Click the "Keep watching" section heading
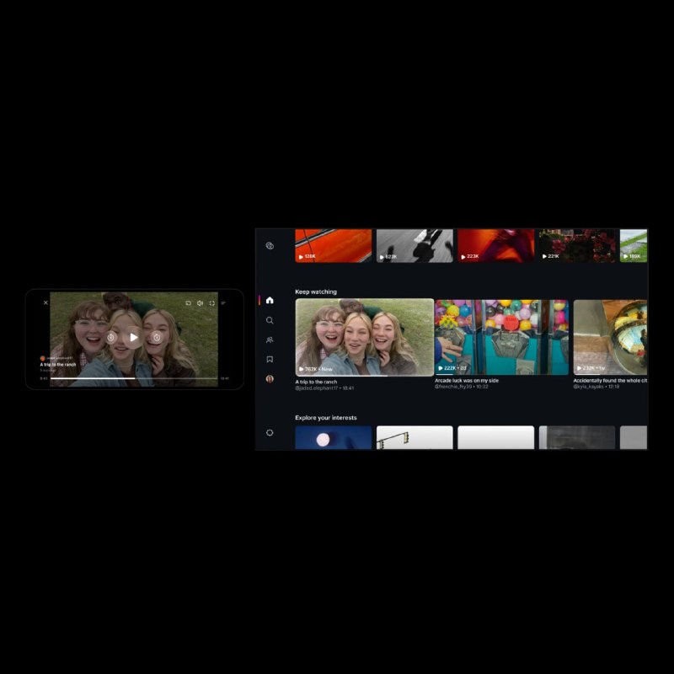The image size is (674, 674). tap(316, 292)
